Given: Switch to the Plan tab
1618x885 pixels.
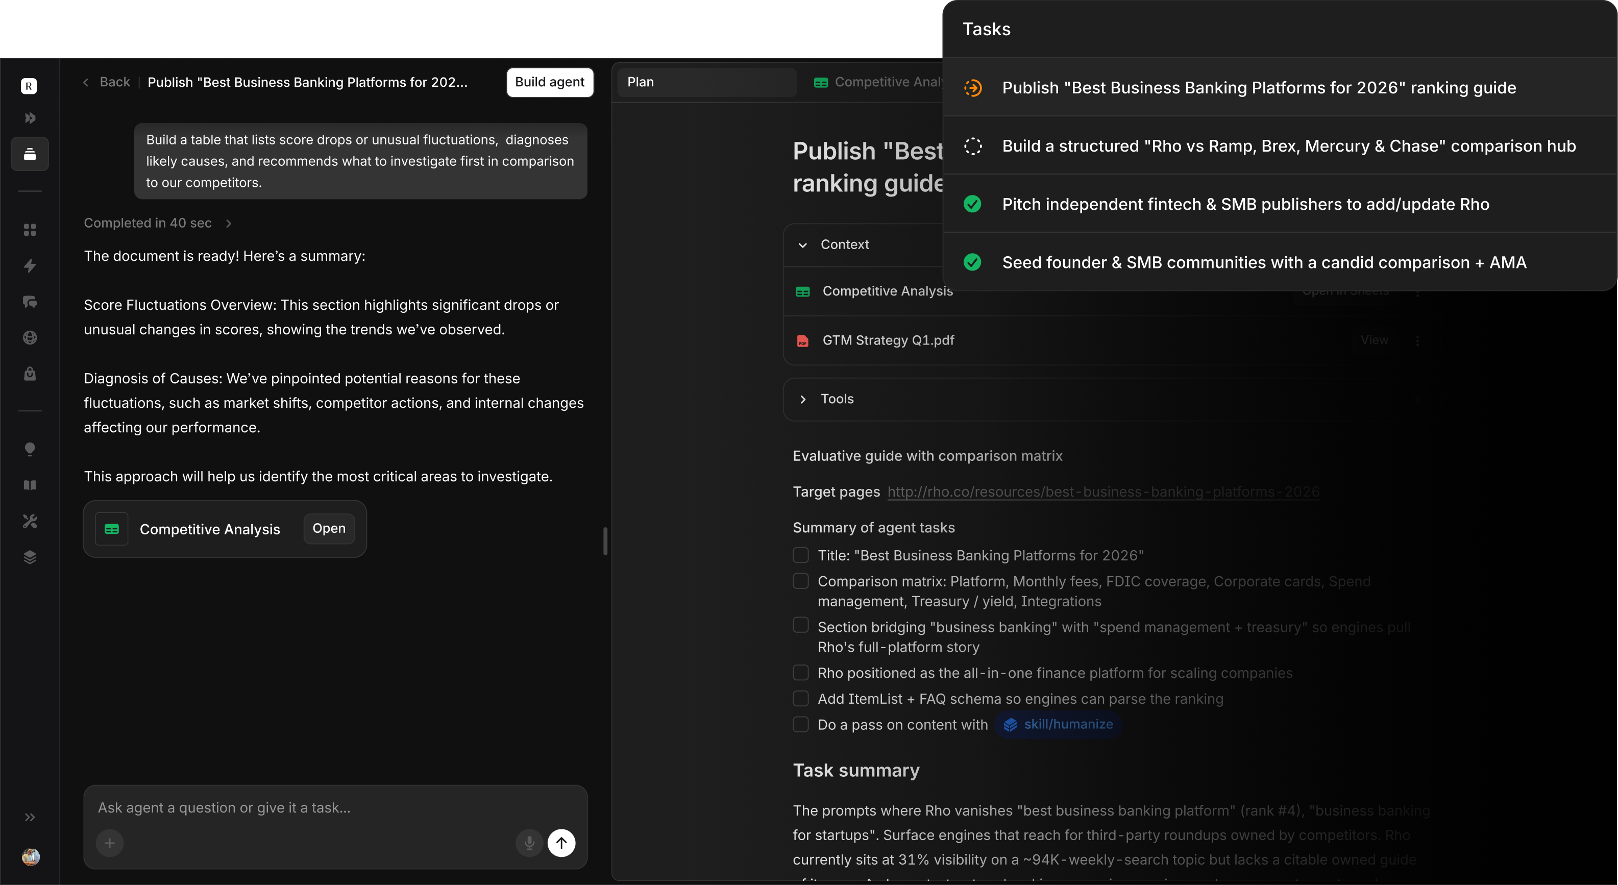Looking at the screenshot, I should pos(707,82).
